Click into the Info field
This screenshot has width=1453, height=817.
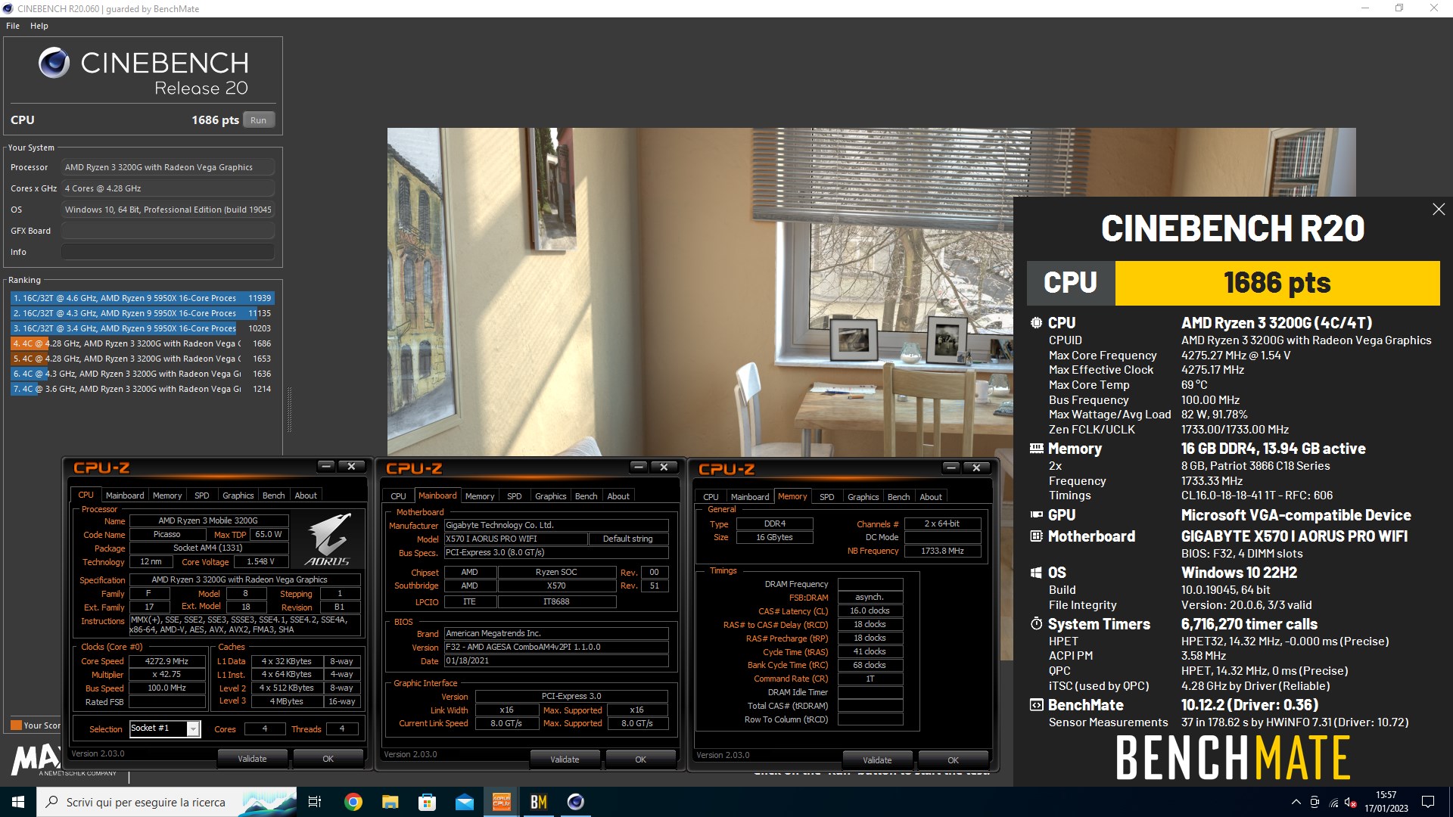168,252
